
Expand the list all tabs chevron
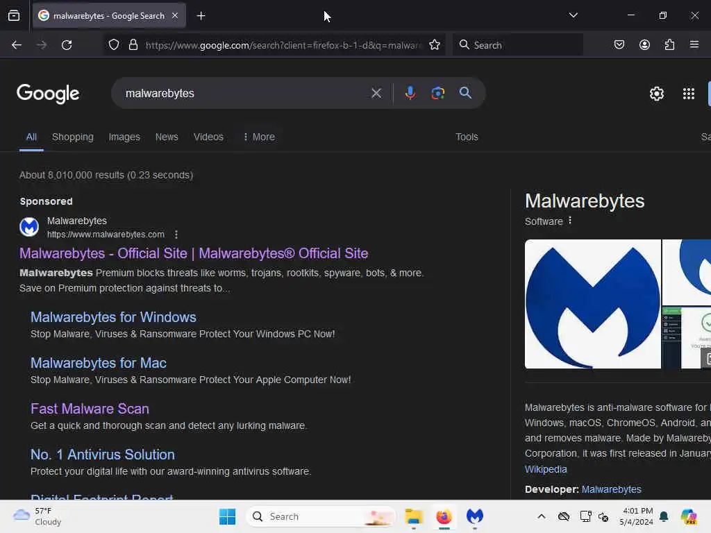click(x=573, y=15)
